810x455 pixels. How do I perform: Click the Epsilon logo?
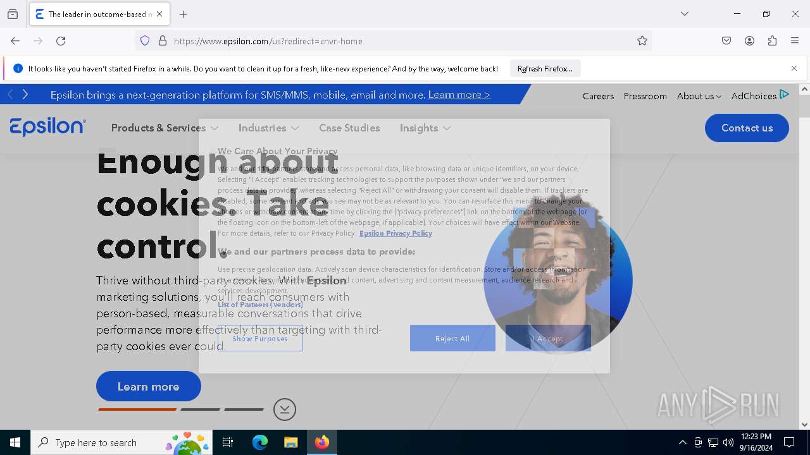pyautogui.click(x=47, y=127)
